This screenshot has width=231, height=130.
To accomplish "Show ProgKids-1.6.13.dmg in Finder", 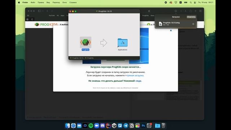I will [x=193, y=24].
